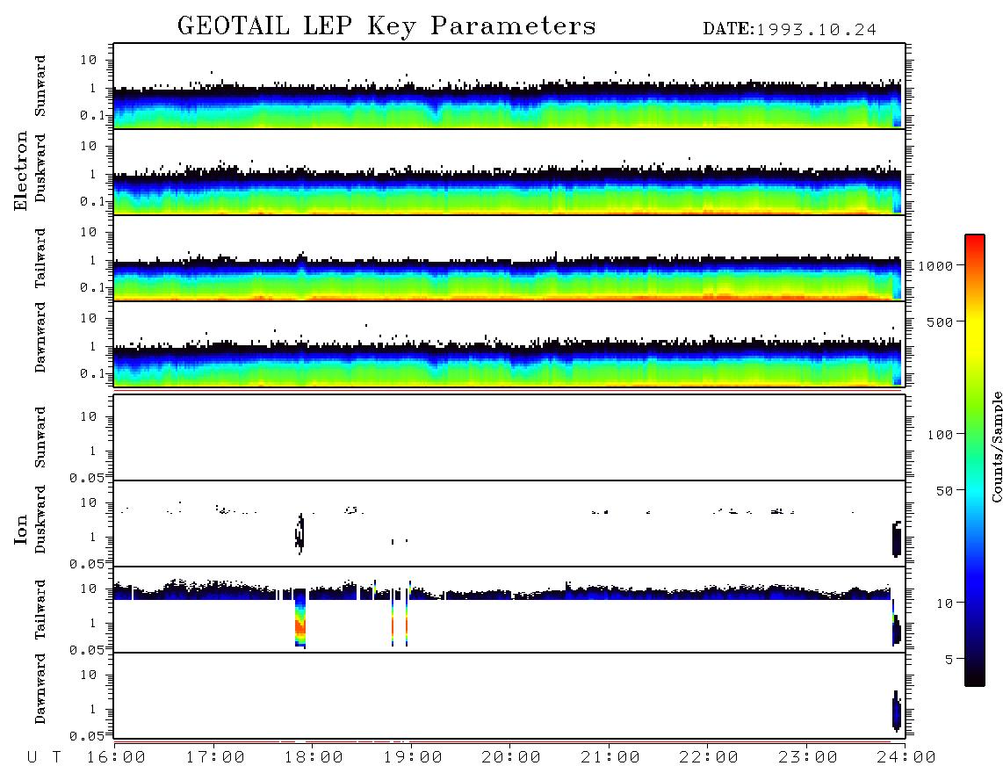Click the 5 colorbar tick value
Image resolution: width=1003 pixels, height=773 pixels.
tap(949, 660)
